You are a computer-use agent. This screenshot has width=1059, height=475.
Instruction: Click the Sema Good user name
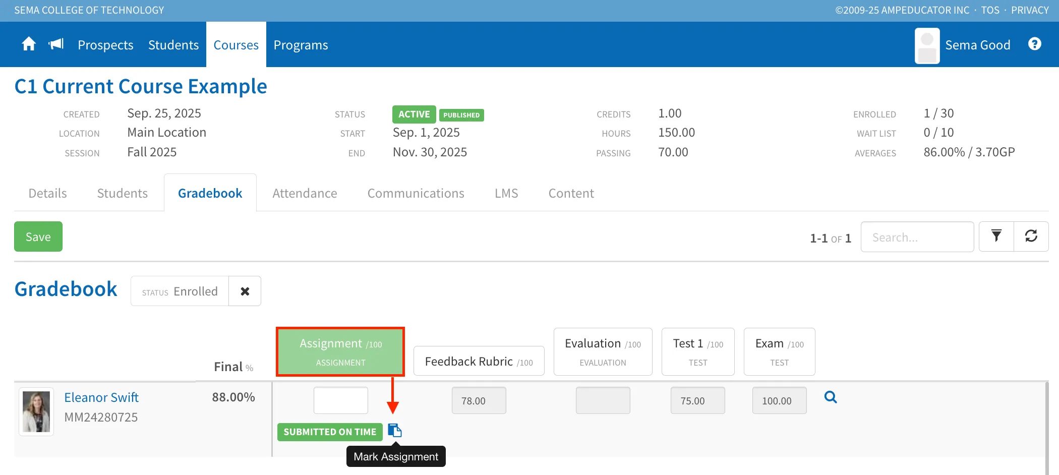(x=977, y=45)
